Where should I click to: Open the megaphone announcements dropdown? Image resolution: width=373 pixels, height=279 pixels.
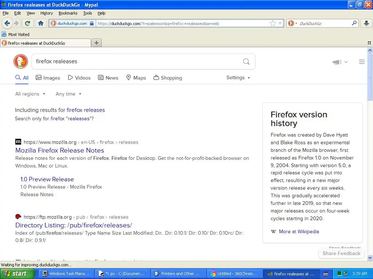340,62
